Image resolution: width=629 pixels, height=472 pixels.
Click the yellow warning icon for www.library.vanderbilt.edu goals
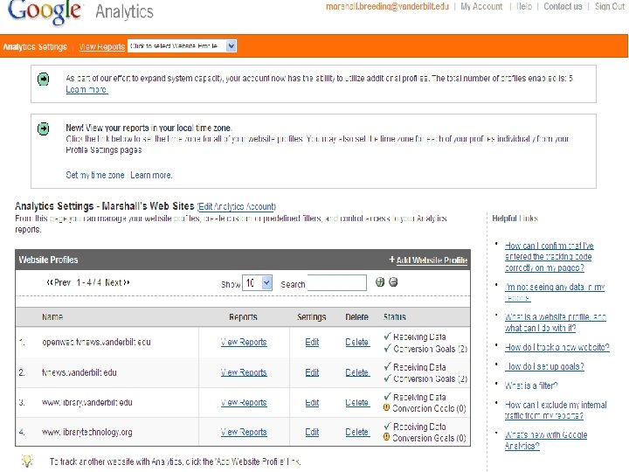pyautogui.click(x=386, y=408)
